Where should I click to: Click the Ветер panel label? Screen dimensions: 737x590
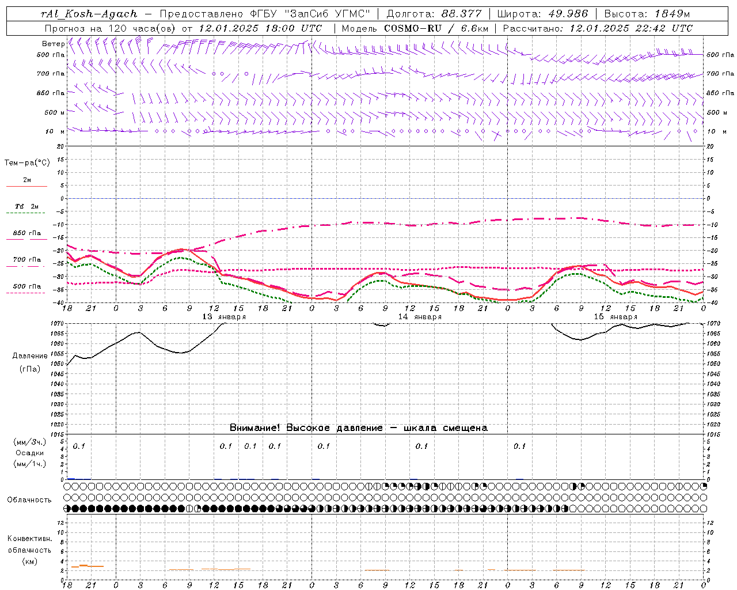click(53, 44)
